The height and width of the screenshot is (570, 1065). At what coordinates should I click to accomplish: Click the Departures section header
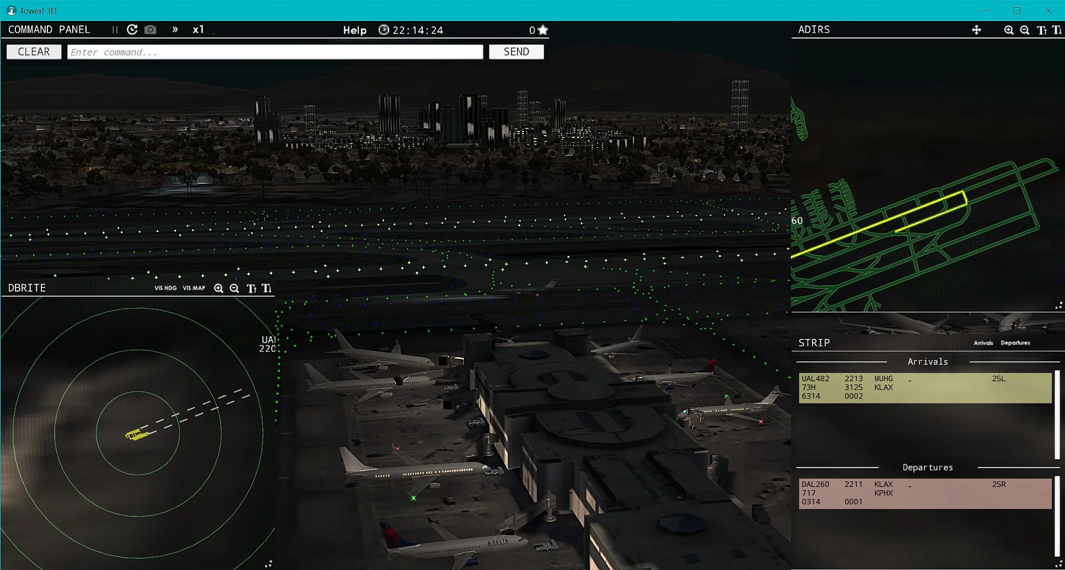coord(928,467)
